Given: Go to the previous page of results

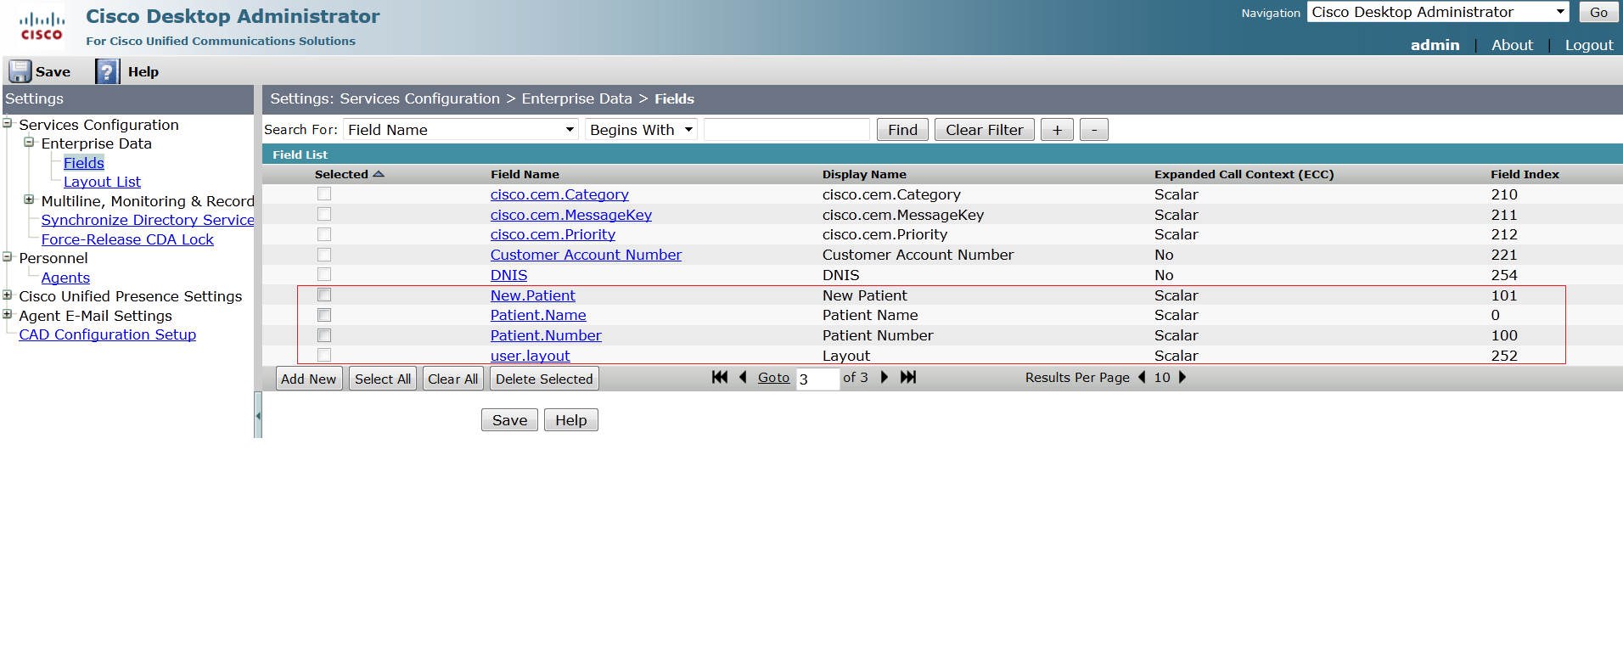Looking at the screenshot, I should click(743, 377).
